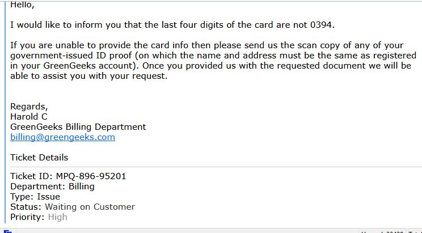Click the government-issued ID proof phrase
This screenshot has height=233, width=422.
point(71,56)
